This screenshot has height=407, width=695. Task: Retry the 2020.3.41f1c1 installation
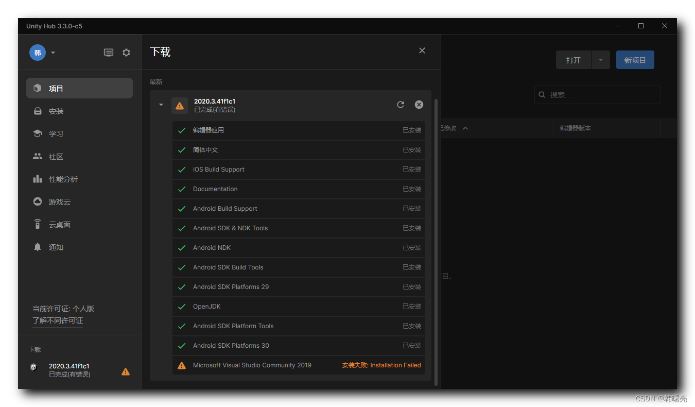(401, 105)
